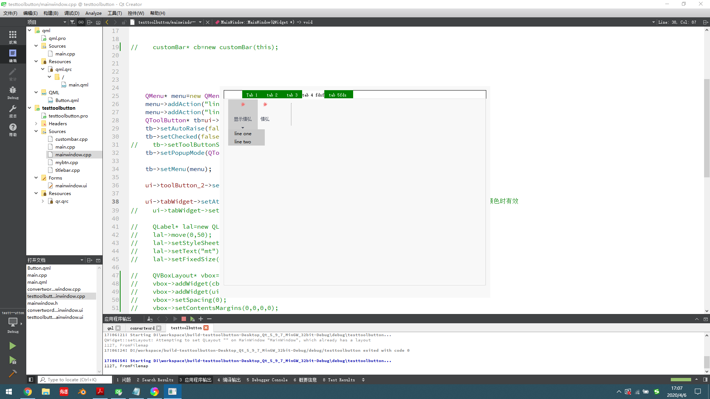710x399 pixels.
Task: Switch to the convertword output tab
Action: [142, 328]
